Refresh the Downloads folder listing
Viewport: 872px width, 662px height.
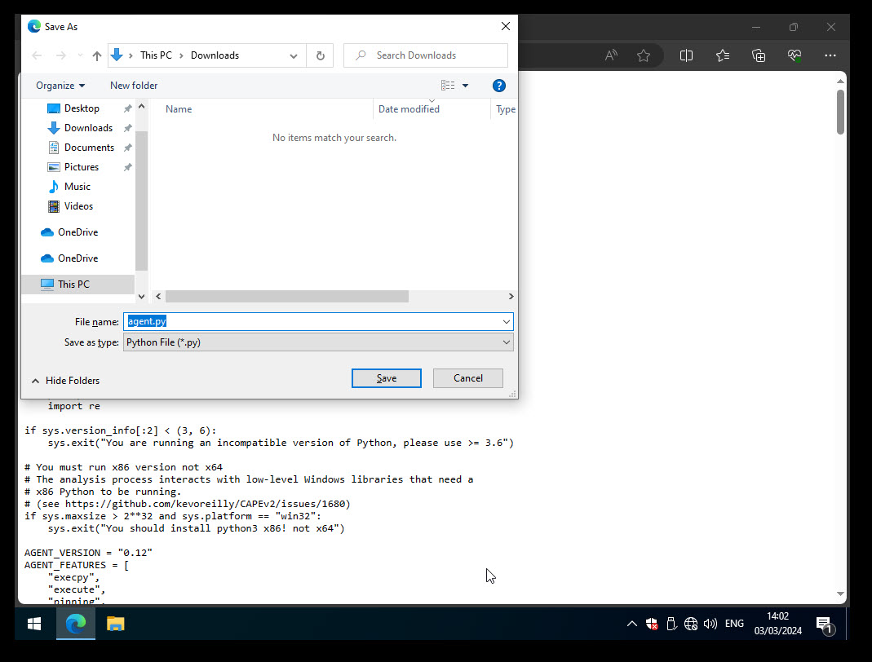[320, 55]
